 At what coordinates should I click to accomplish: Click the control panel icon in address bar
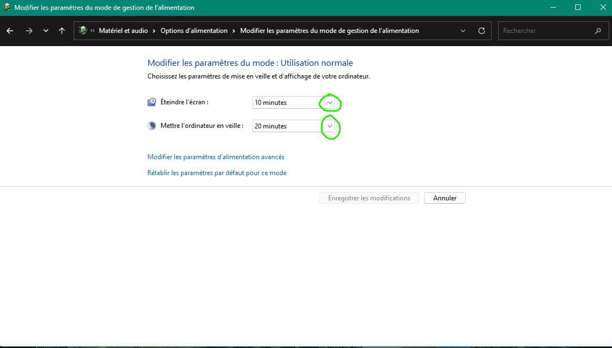(x=82, y=30)
